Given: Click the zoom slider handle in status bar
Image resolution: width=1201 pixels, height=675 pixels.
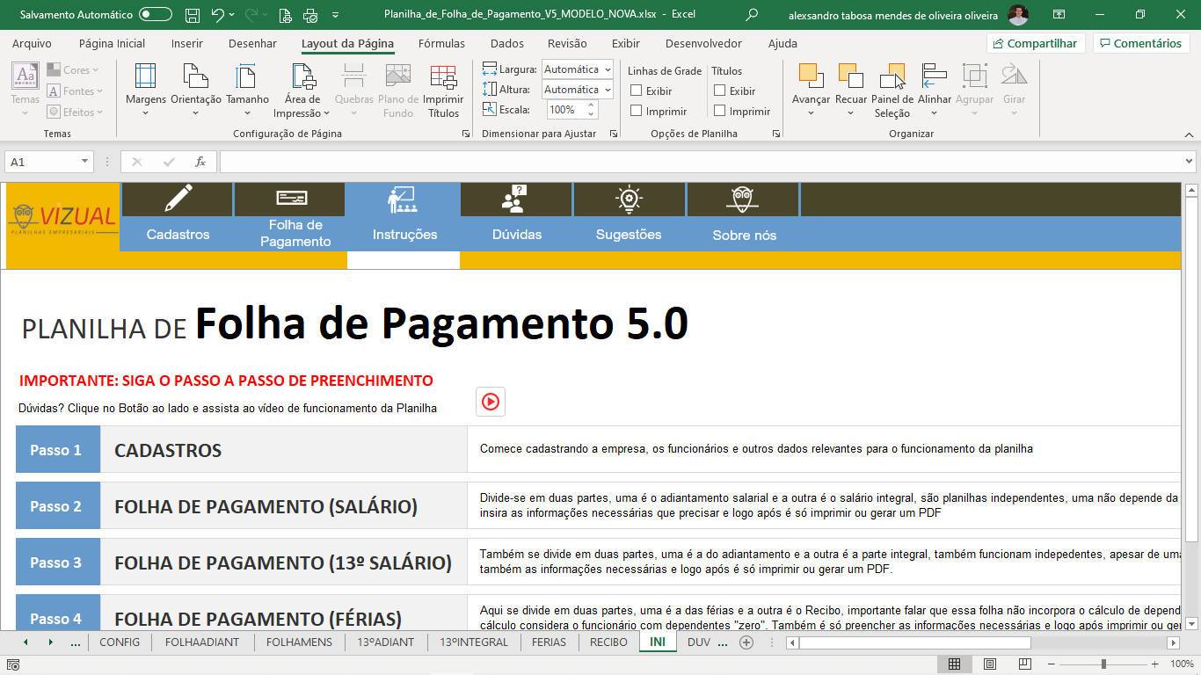Looking at the screenshot, I should (x=1103, y=664).
